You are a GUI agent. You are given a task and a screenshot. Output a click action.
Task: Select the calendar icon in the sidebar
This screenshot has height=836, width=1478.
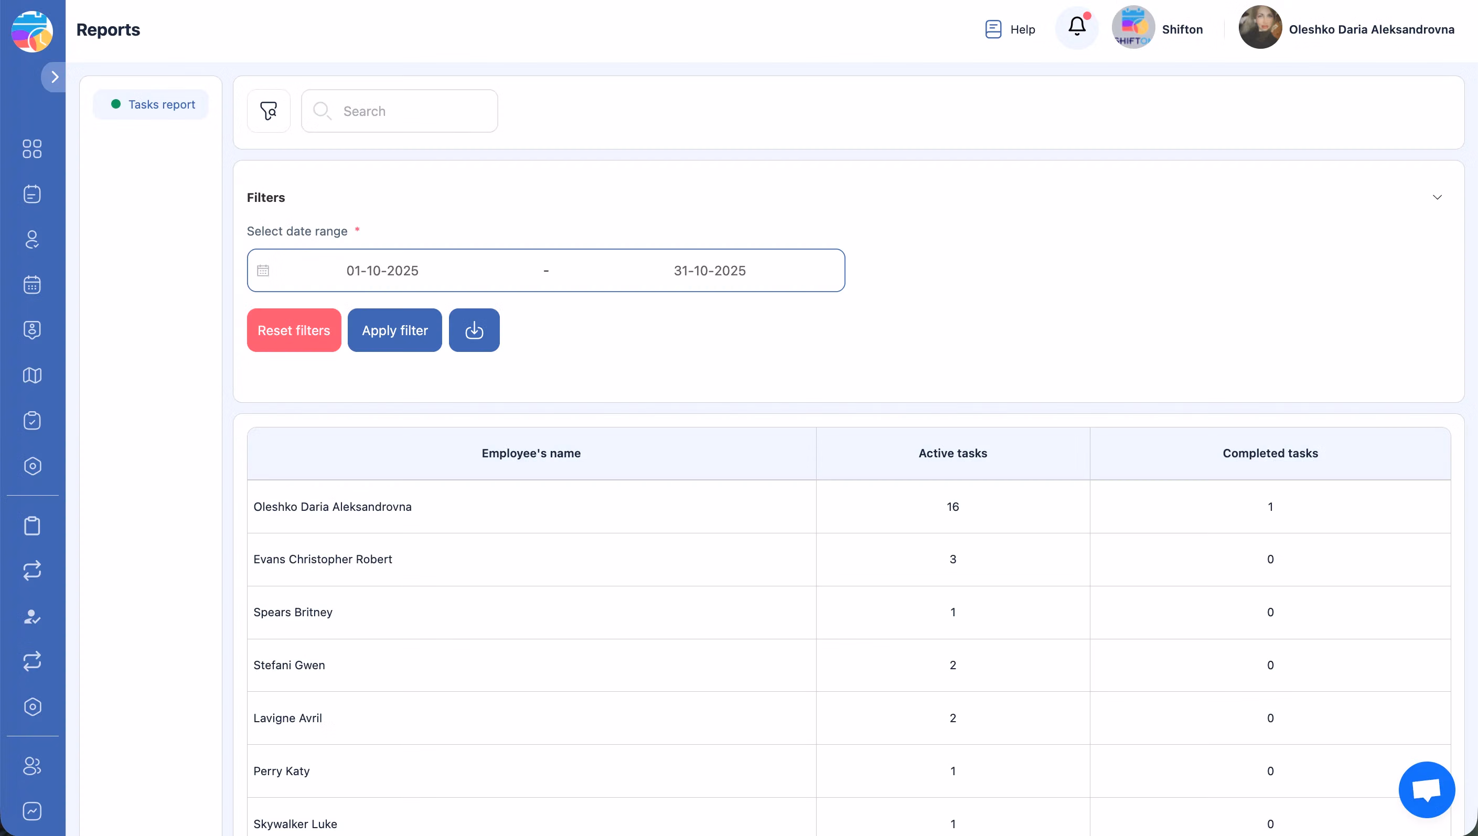click(31, 285)
